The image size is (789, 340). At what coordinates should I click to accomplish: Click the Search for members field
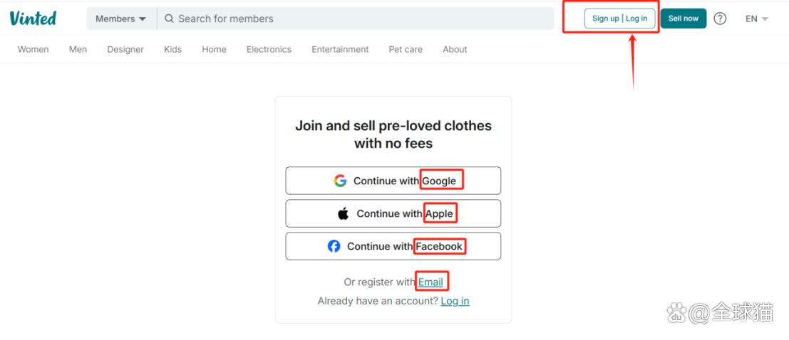pyautogui.click(x=355, y=18)
